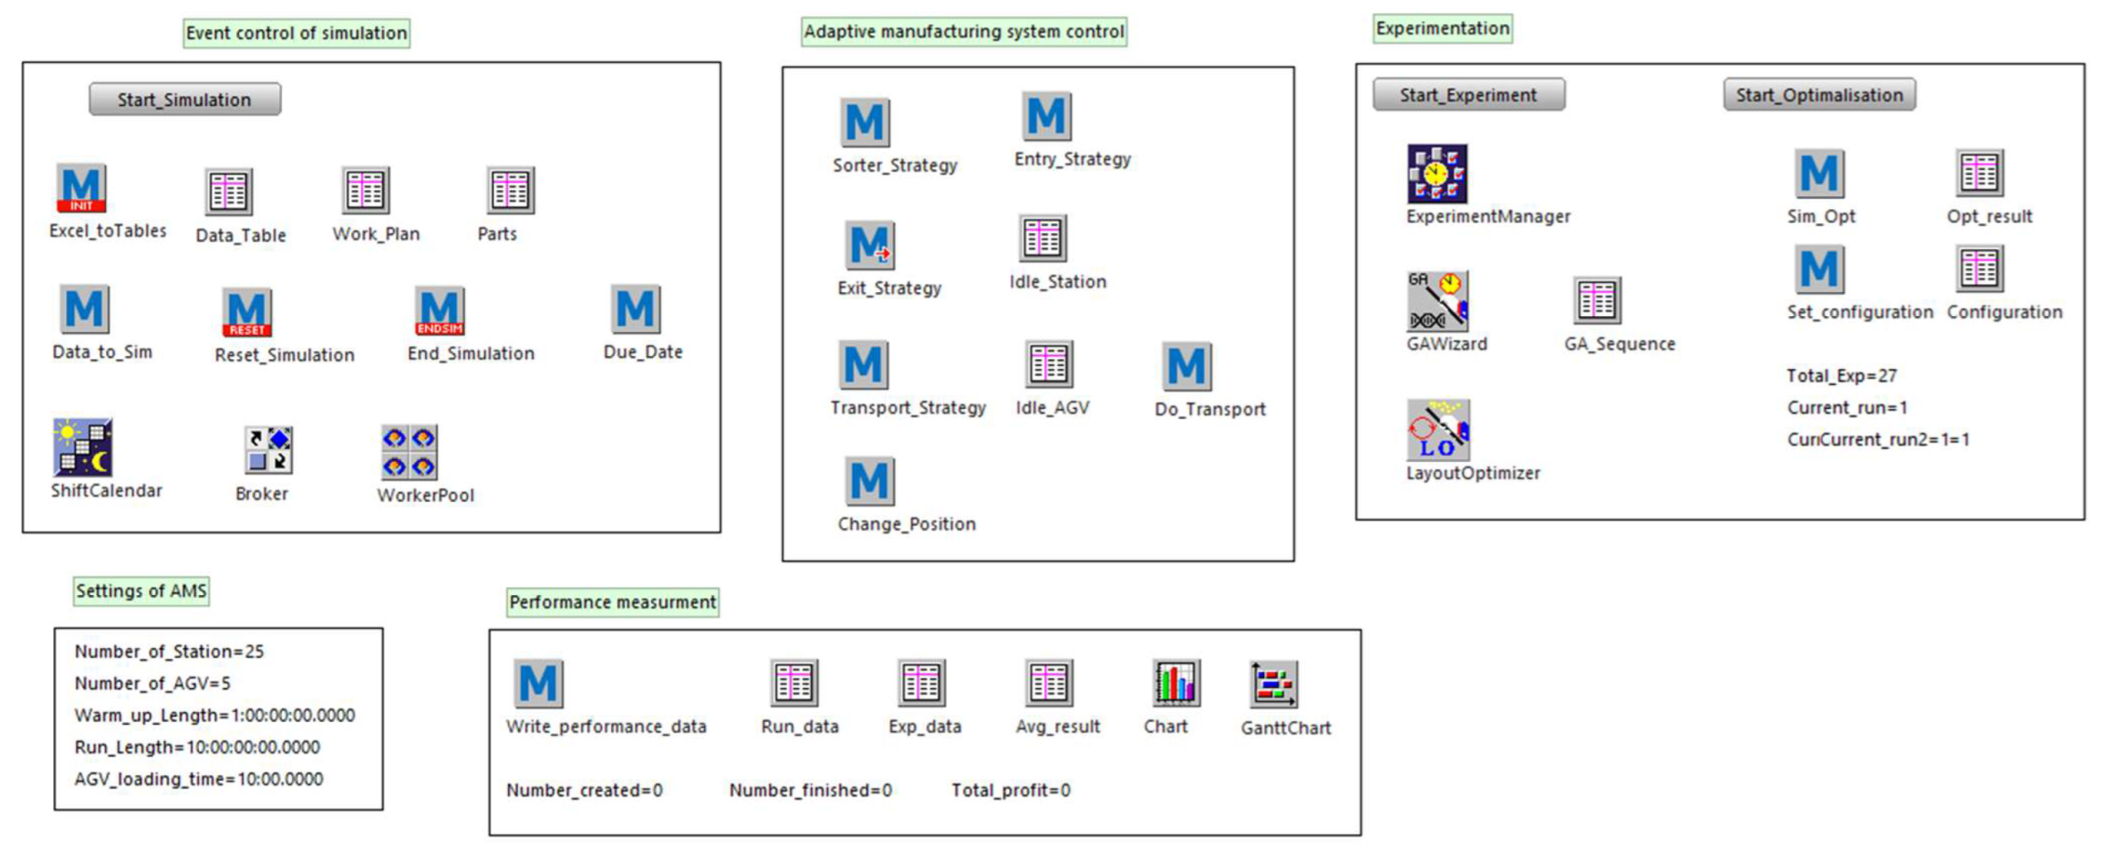Open the Write_performance_data method icon
Viewport: 2104px width, 858px height.
pos(538,684)
